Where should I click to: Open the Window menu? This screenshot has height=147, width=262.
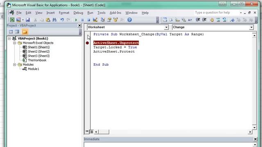(x=131, y=13)
